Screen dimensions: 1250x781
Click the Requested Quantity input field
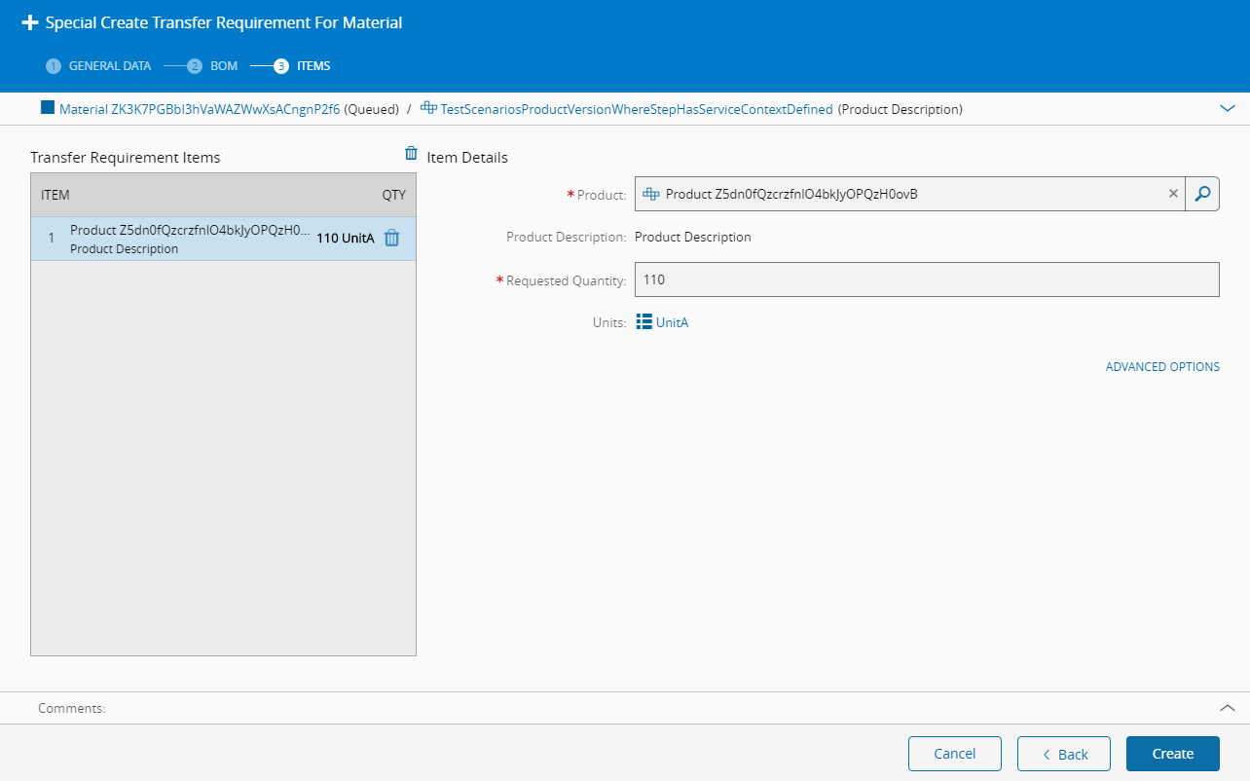tap(926, 279)
